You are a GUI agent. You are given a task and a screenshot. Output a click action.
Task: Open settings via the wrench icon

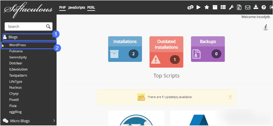point(231,7)
